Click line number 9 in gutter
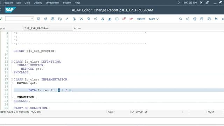The height and width of the screenshot is (126, 224). click(7, 51)
